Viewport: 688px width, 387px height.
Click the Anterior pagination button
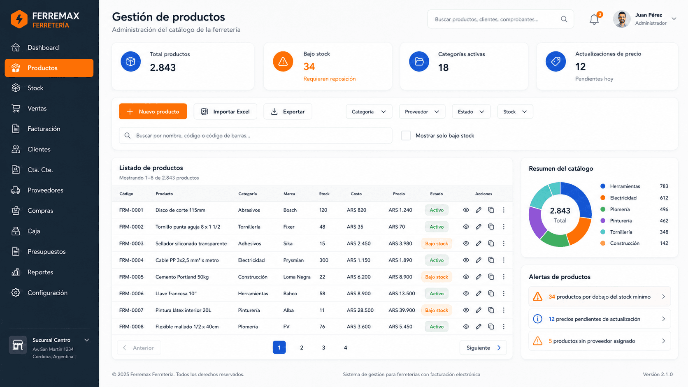point(139,348)
